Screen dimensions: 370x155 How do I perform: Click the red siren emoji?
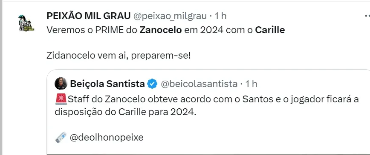point(61,99)
